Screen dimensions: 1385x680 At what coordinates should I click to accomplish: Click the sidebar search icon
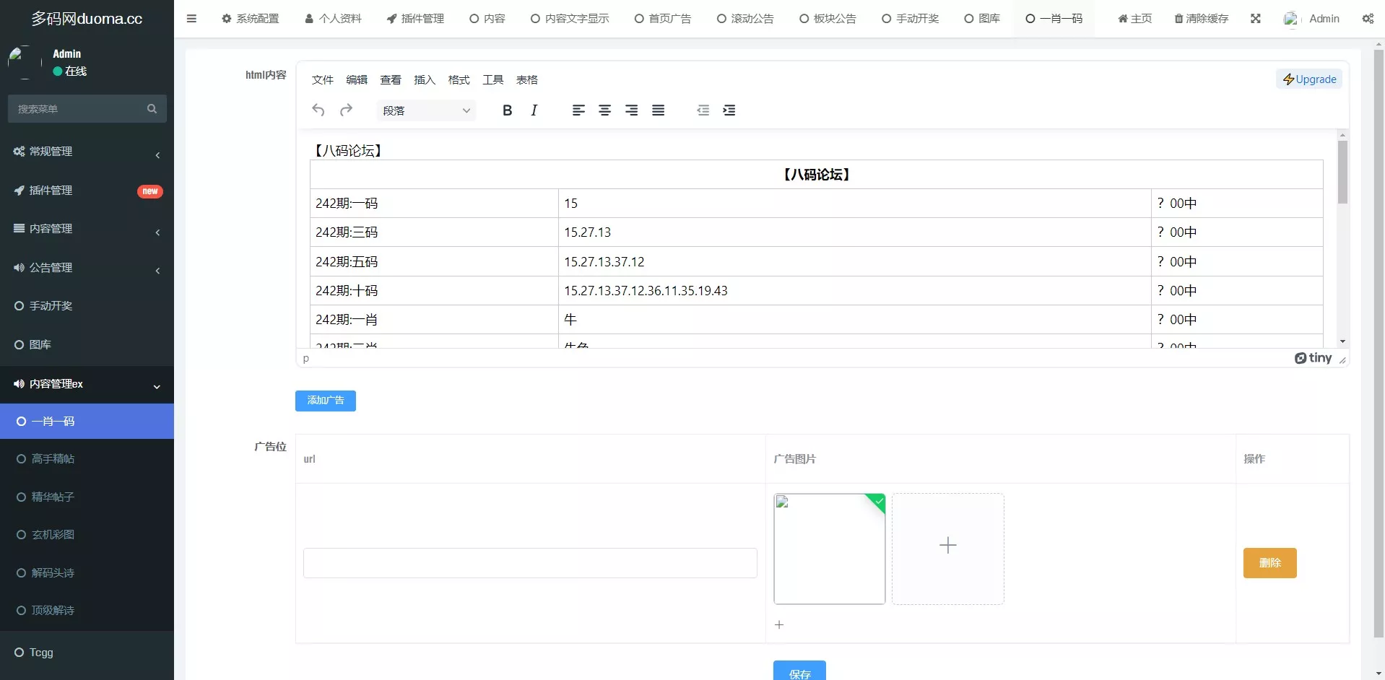(152, 108)
